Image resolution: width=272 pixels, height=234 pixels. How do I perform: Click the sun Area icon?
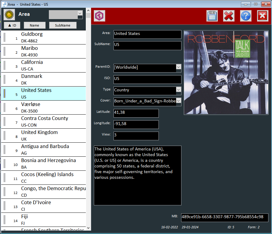pos(10,14)
